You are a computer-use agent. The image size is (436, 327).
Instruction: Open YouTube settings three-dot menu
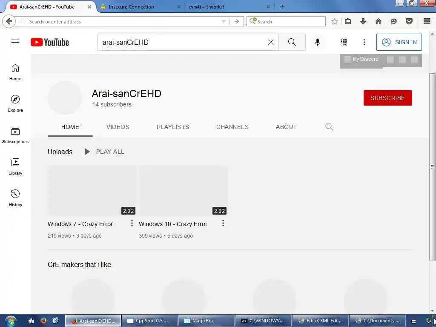point(364,42)
